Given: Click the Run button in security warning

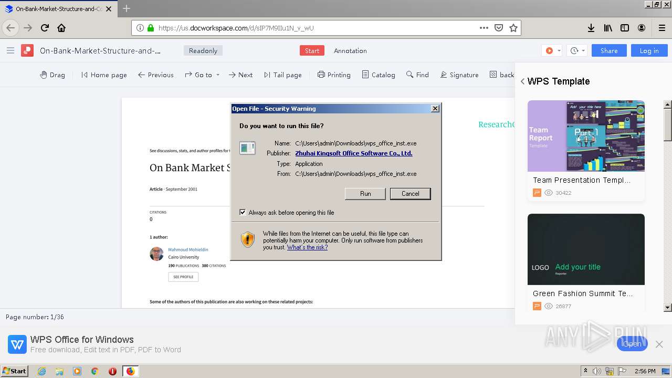Looking at the screenshot, I should pyautogui.click(x=365, y=194).
